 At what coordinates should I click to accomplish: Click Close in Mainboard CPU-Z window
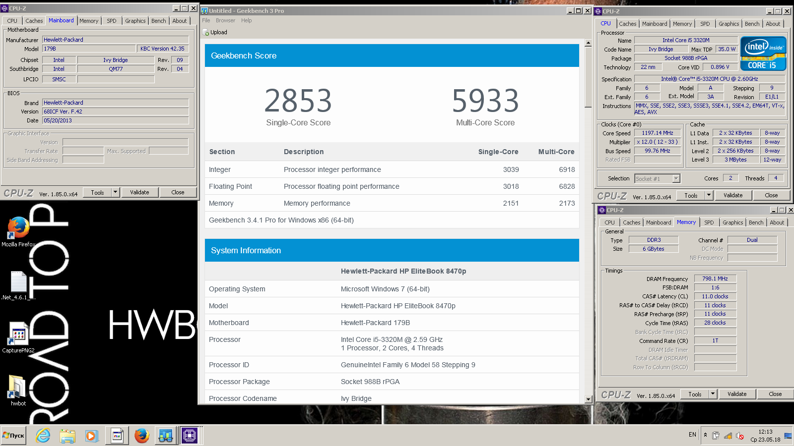(x=178, y=192)
